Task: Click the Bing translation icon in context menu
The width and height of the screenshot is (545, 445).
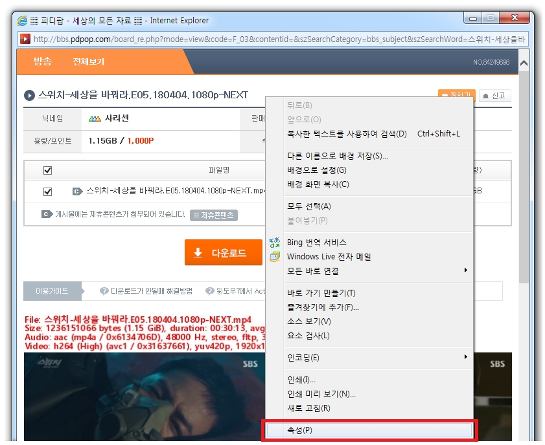Action: [275, 243]
